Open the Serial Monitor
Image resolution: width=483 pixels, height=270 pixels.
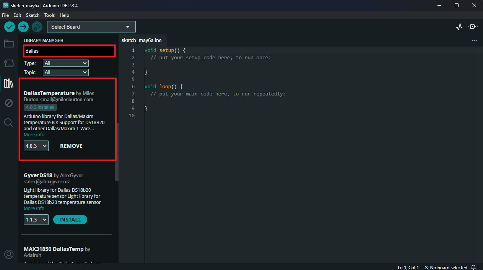tap(473, 27)
